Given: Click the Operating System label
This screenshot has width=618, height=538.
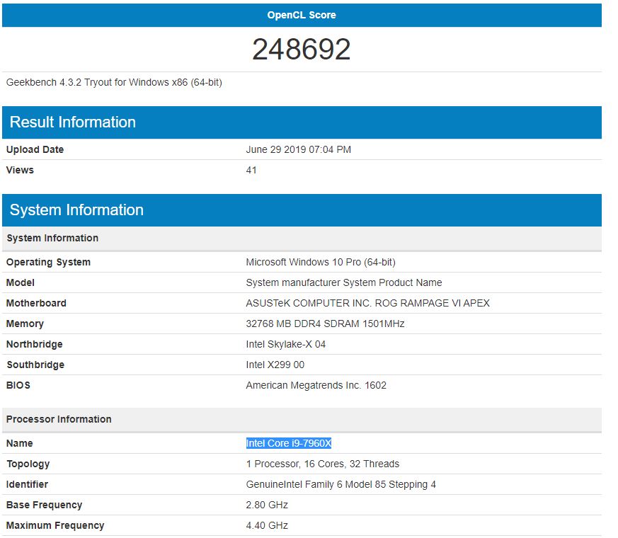Looking at the screenshot, I should (x=48, y=262).
